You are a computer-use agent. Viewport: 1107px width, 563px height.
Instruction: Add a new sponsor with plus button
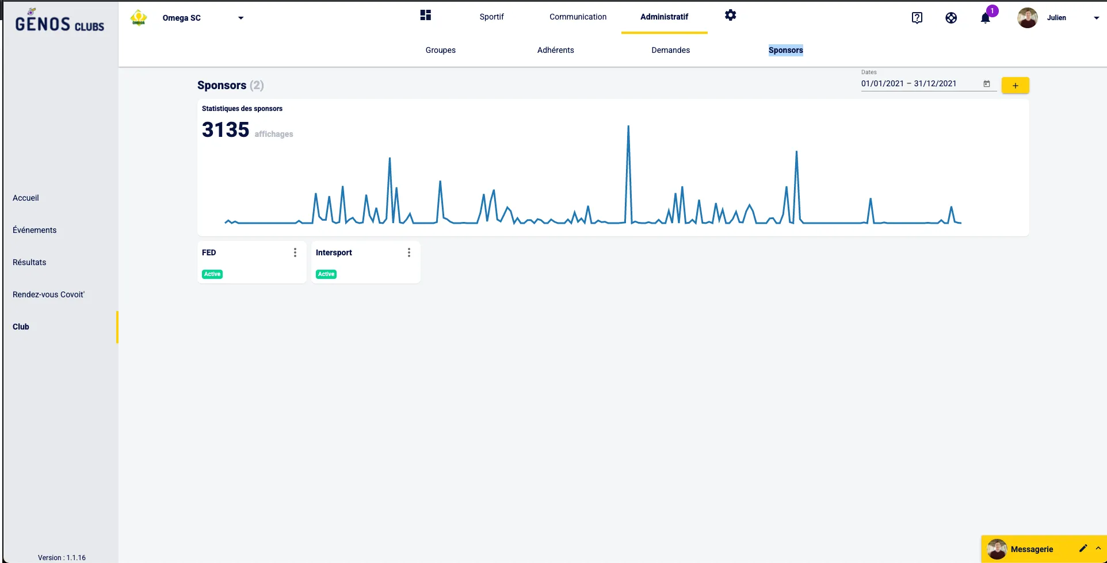pos(1015,86)
